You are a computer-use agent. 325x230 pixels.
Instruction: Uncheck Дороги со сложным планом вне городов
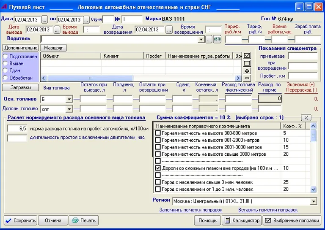(x=158, y=168)
